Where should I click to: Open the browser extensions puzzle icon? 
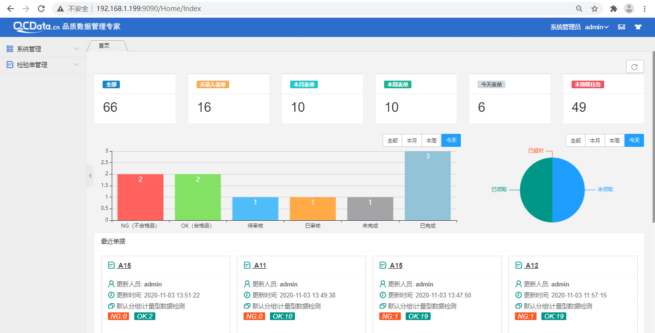tap(613, 9)
